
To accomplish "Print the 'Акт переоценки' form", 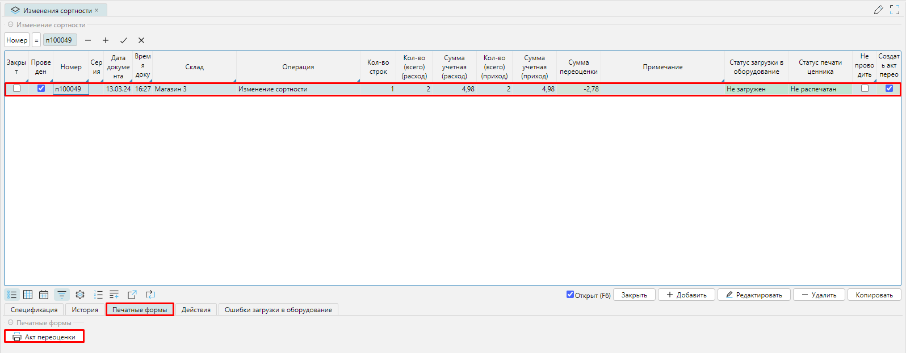I will click(45, 337).
